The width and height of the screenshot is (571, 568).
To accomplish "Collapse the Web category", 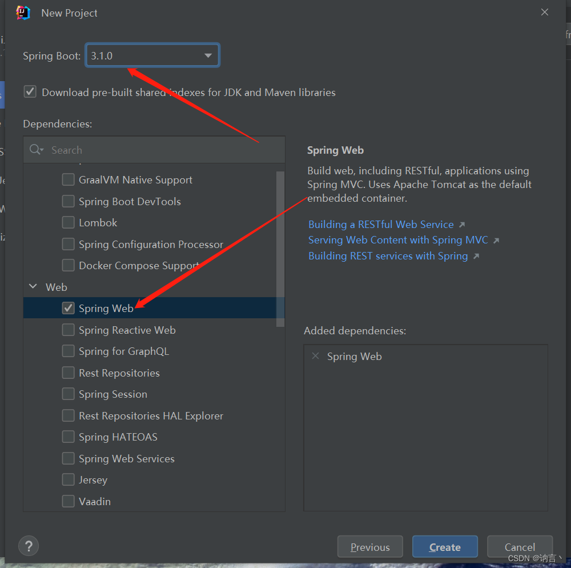I will (x=33, y=287).
